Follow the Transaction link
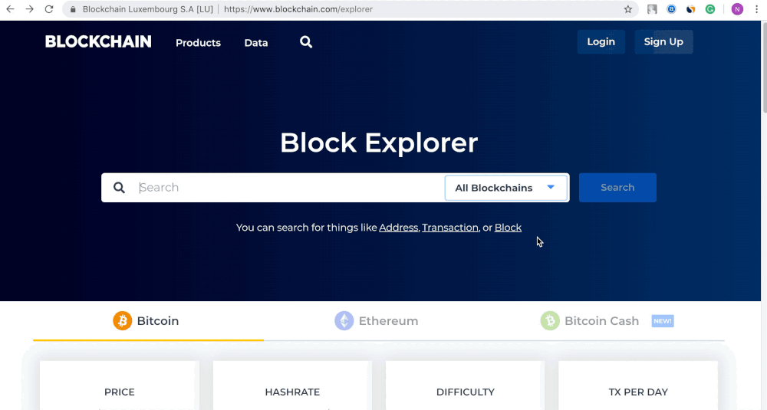 450,228
